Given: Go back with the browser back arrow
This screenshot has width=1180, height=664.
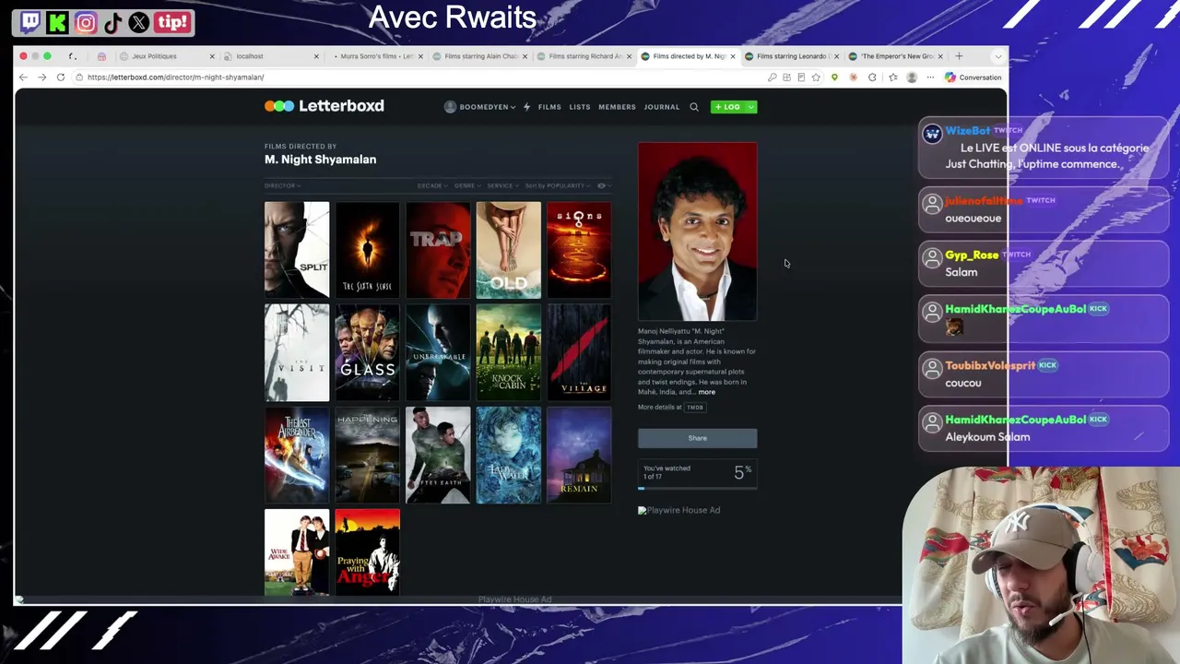Looking at the screenshot, I should click(x=24, y=77).
